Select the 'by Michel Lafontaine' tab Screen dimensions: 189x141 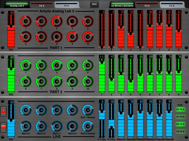click(x=122, y=5)
